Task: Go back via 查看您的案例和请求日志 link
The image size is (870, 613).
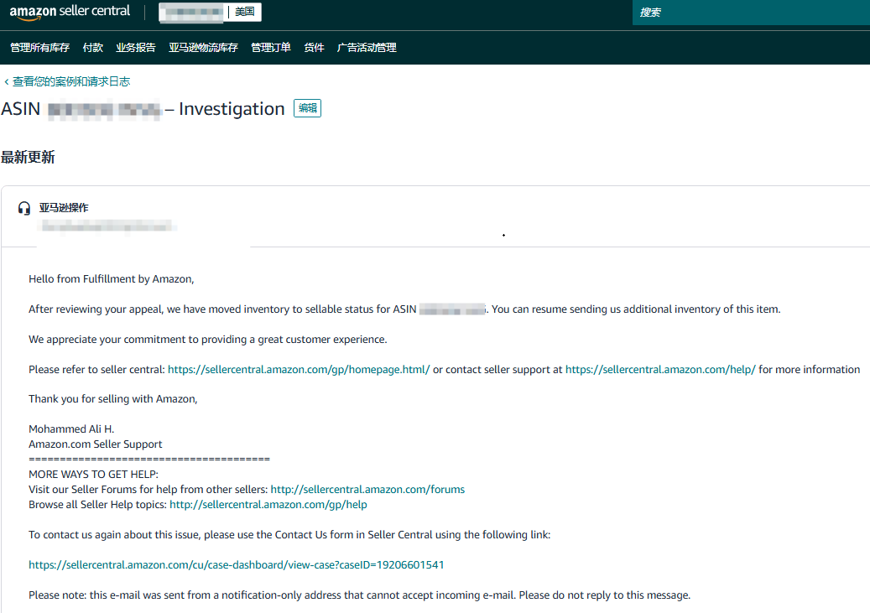Action: pyautogui.click(x=67, y=81)
